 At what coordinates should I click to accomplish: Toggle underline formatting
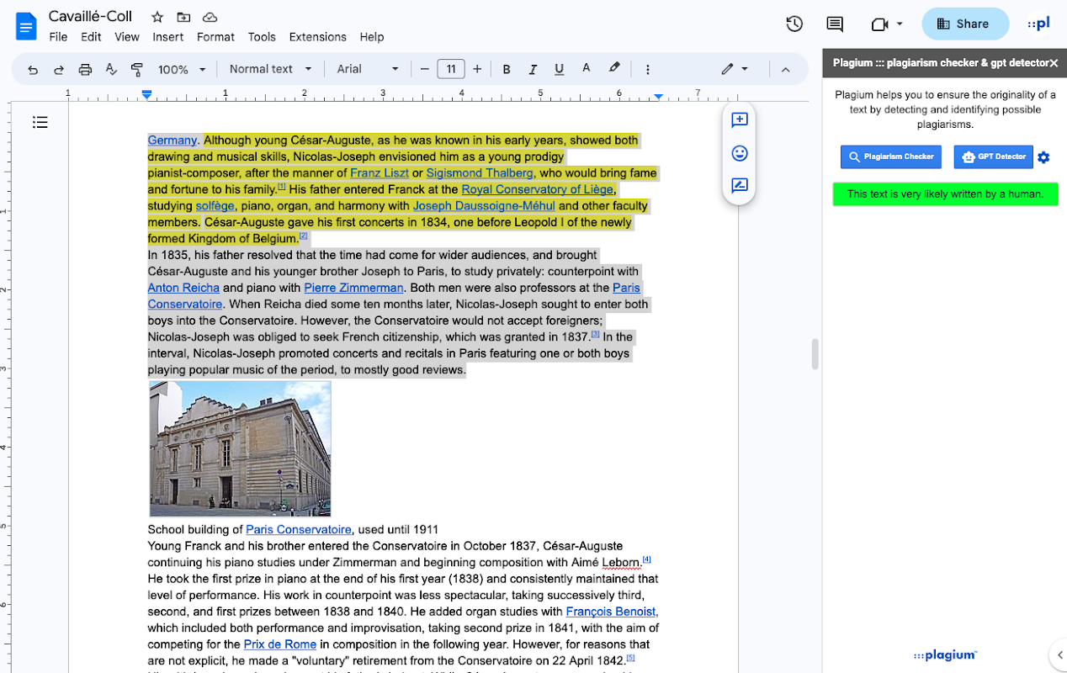[x=559, y=70]
